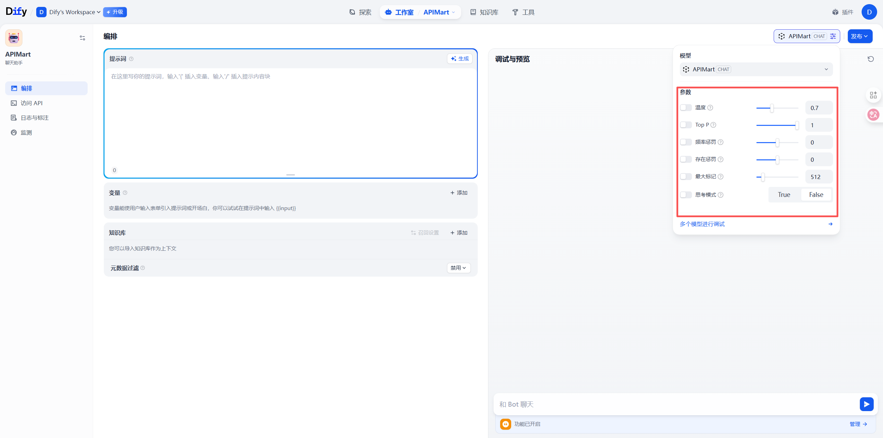Open the model parameter settings sliders icon

click(x=833, y=36)
